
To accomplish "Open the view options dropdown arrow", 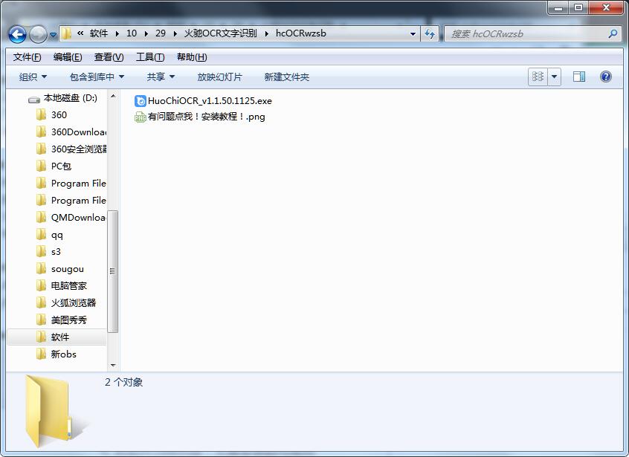I will [554, 77].
